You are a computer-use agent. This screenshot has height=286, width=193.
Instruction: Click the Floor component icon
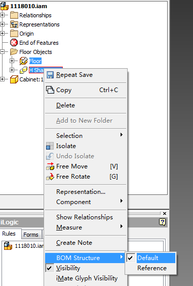(24, 61)
